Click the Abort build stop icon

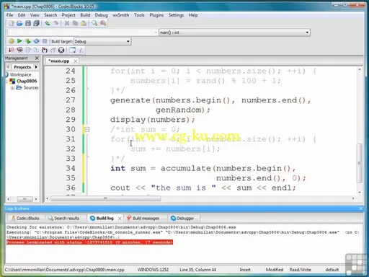[45, 41]
